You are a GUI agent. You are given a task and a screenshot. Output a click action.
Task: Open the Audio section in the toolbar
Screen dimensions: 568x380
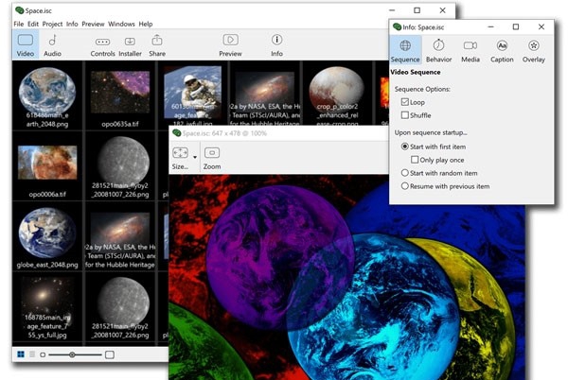(x=53, y=44)
